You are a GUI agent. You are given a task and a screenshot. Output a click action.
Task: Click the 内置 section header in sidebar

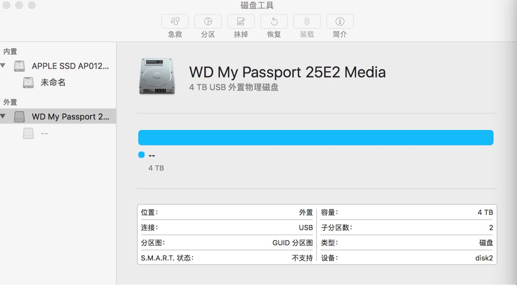coord(10,51)
